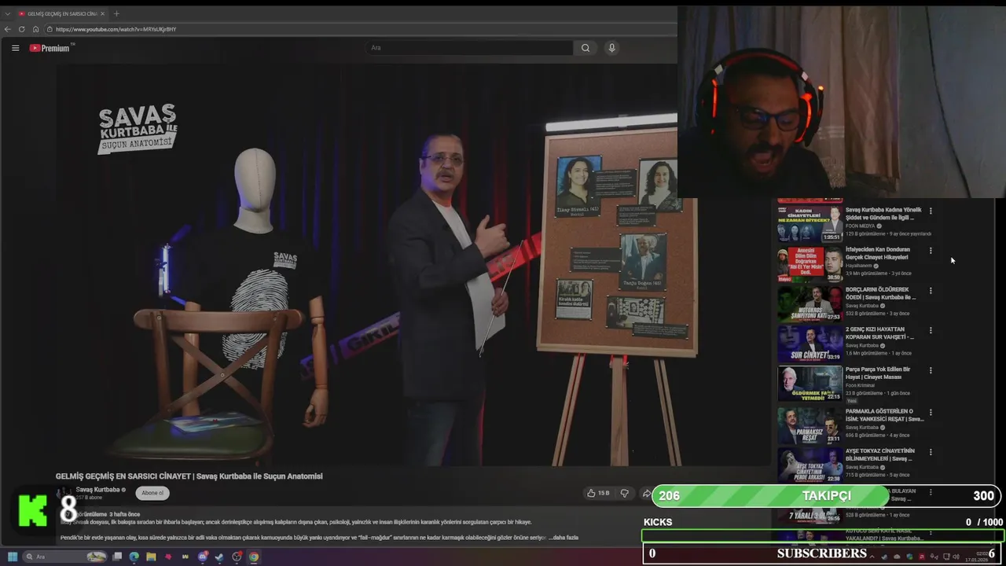Click 'FOON MEDYA' channel name
The image size is (1006, 566).
[x=860, y=226]
